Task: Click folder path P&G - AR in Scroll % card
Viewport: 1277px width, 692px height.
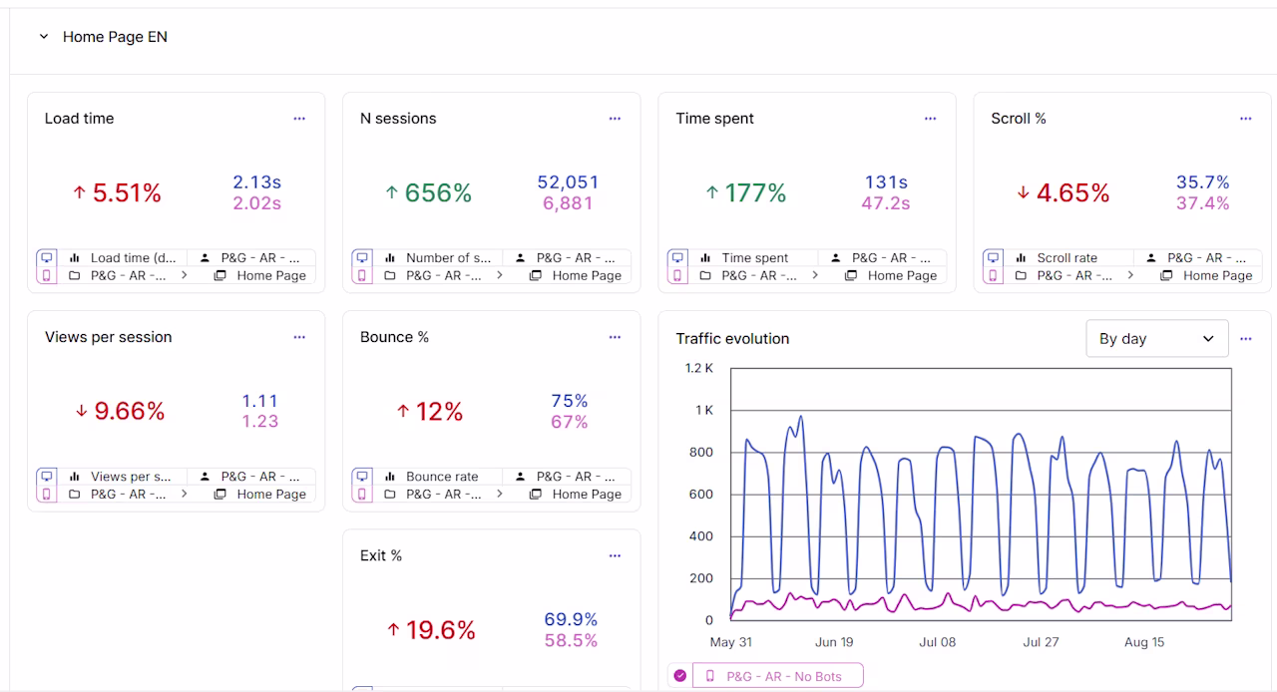Action: (1074, 275)
